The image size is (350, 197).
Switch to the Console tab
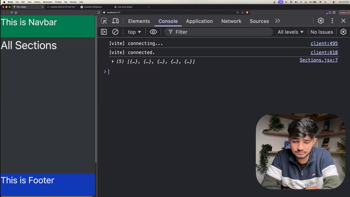point(168,21)
